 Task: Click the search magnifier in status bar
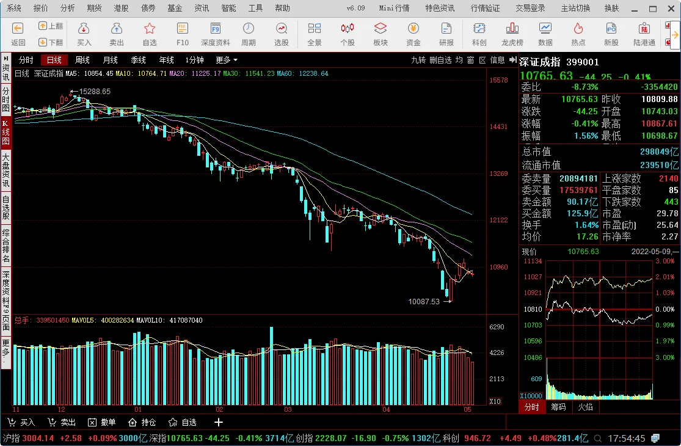[598, 438]
